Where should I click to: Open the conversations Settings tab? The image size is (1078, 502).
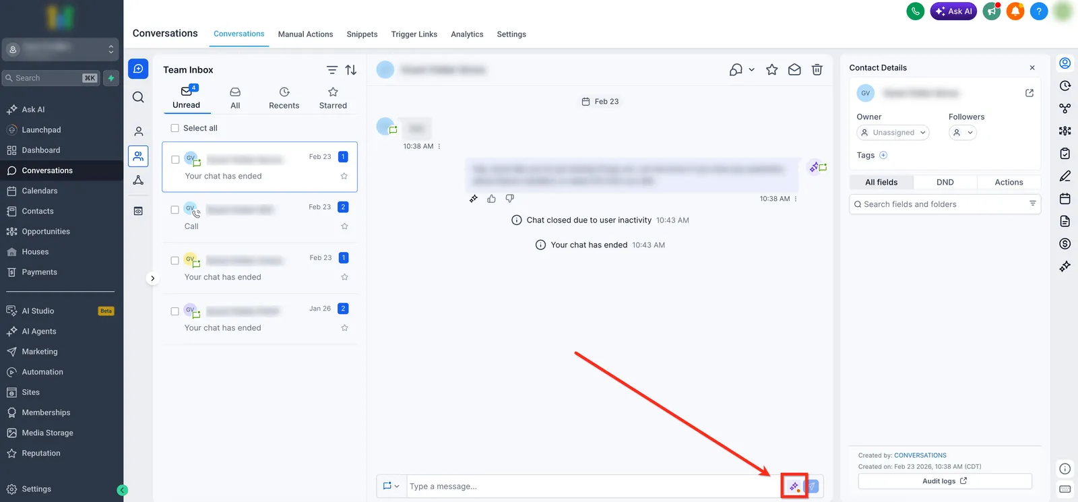click(511, 34)
